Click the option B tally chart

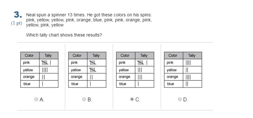point(87,70)
